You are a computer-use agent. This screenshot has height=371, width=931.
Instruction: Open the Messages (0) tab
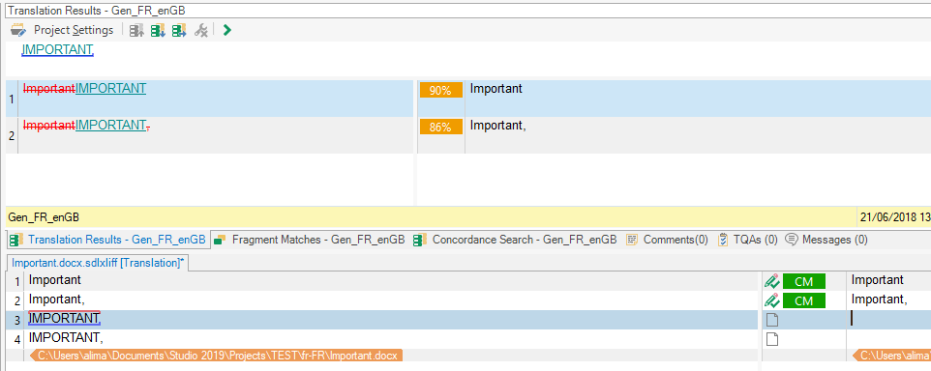(x=826, y=240)
